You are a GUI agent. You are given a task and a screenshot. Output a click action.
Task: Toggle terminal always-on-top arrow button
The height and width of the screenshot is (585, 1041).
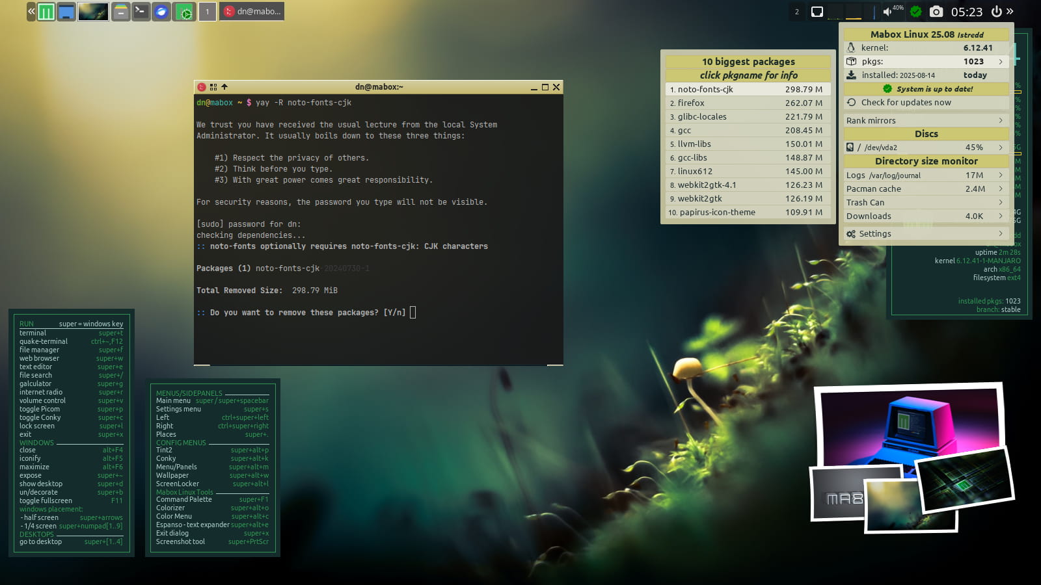(x=224, y=87)
